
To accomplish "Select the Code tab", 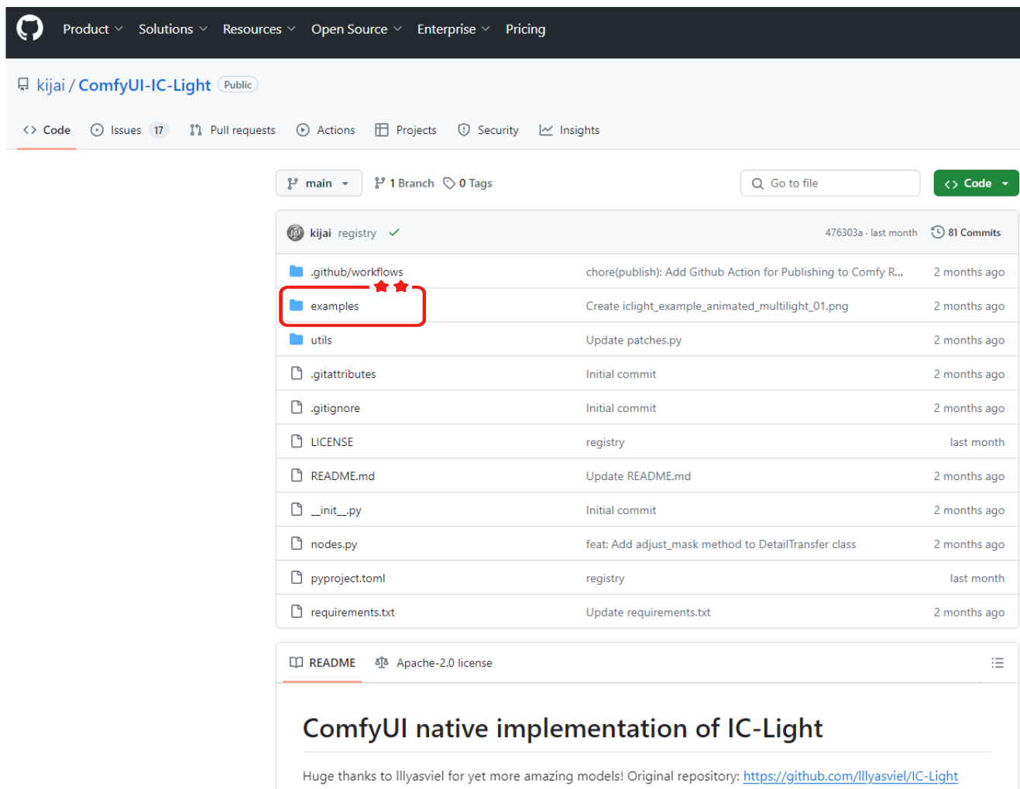I will tap(46, 130).
